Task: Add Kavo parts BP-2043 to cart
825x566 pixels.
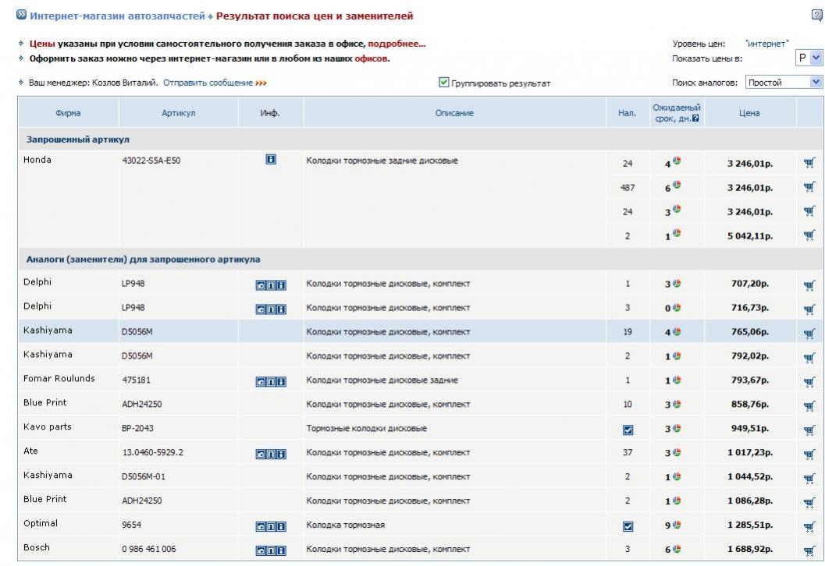Action: (x=809, y=430)
